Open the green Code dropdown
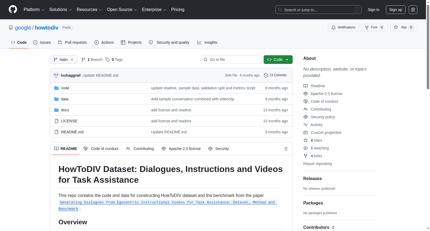This screenshot has width=430, height=231. pos(278,60)
